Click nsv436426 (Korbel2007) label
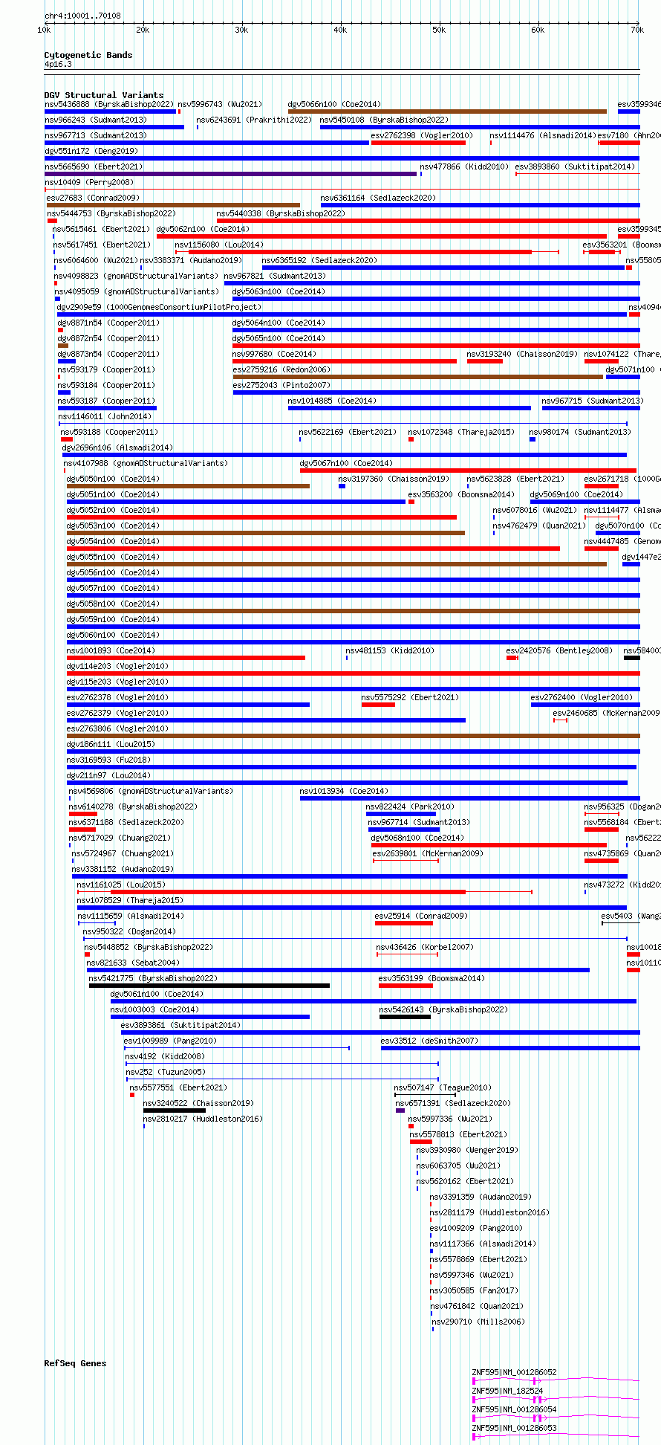 click(425, 947)
